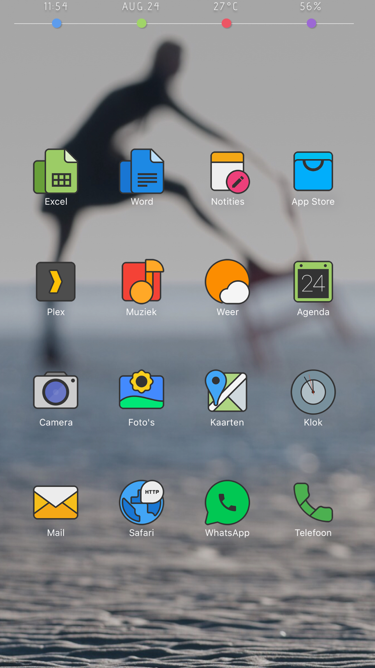Tap the purple dot under battery percentage

311,23
